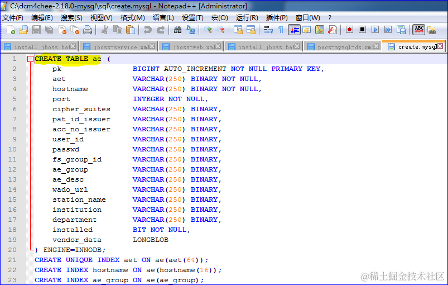Close the jboss-web.xml tab
Image resolution: width=448 pixels, height=285 pixels.
click(218, 46)
